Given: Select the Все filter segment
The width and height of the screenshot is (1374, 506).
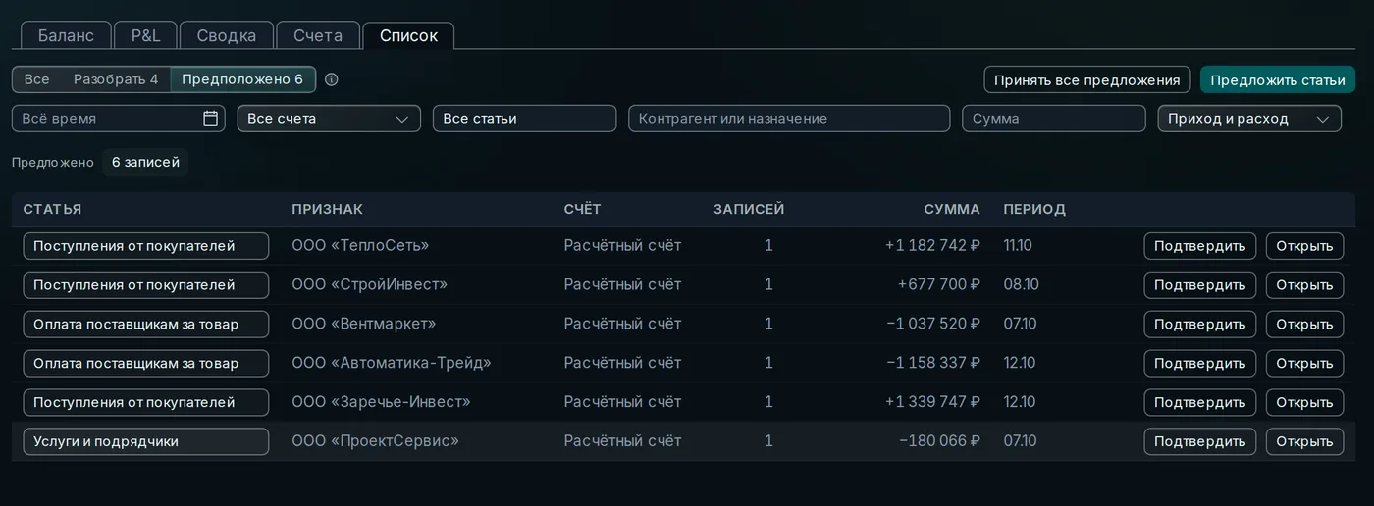Looking at the screenshot, I should [x=37, y=79].
